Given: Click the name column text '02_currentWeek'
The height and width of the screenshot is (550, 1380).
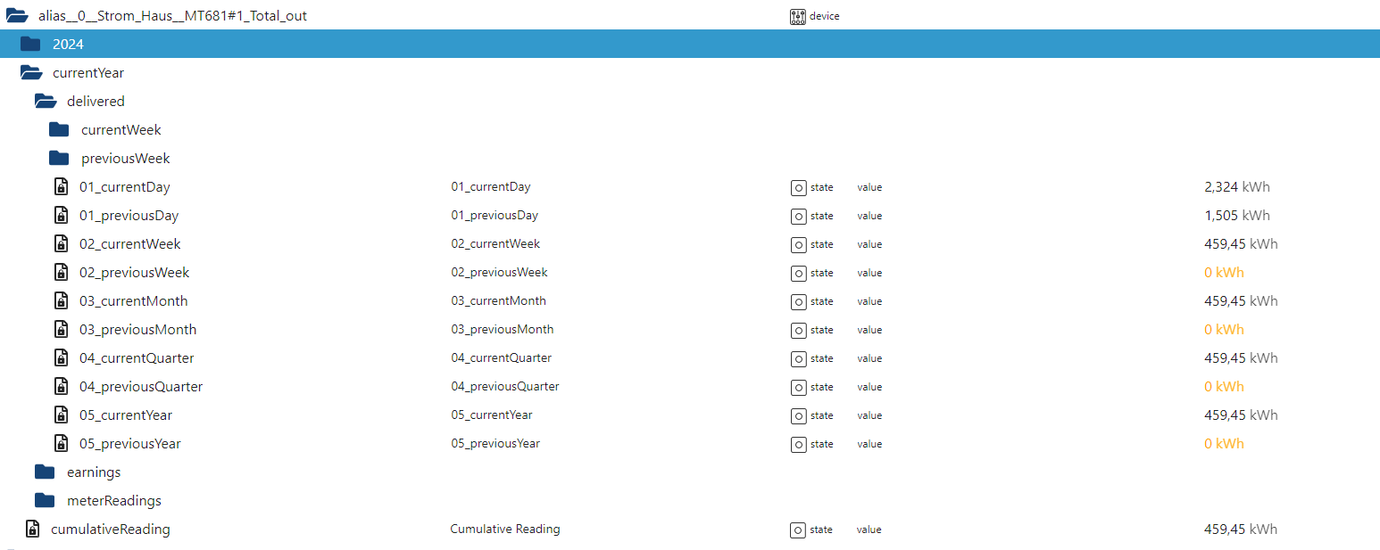Looking at the screenshot, I should [x=495, y=244].
